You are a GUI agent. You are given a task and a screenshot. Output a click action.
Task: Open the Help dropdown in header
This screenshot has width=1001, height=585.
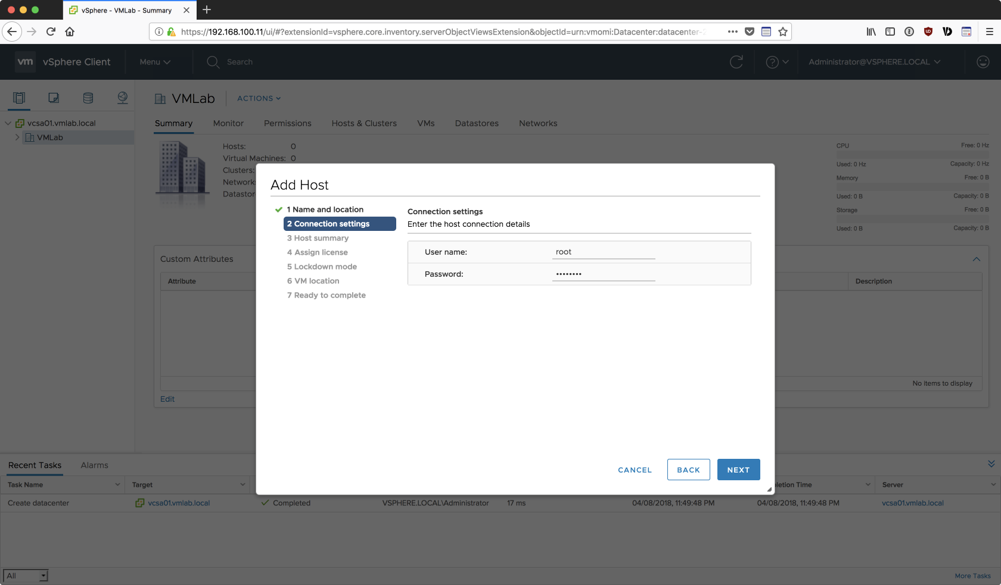pos(777,62)
